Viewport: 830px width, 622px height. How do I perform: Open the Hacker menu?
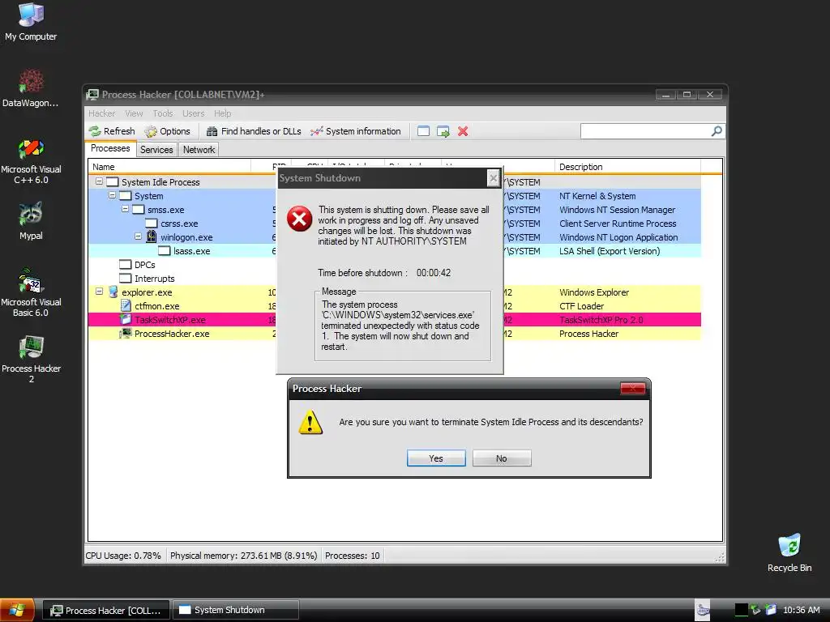click(x=101, y=113)
